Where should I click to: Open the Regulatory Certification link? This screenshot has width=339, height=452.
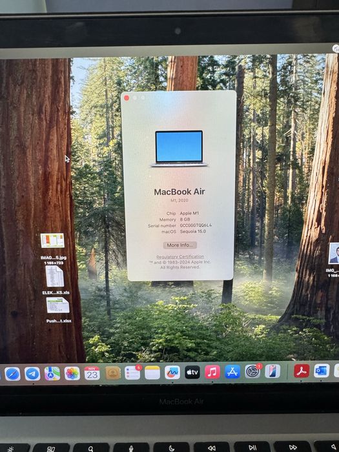click(x=180, y=256)
